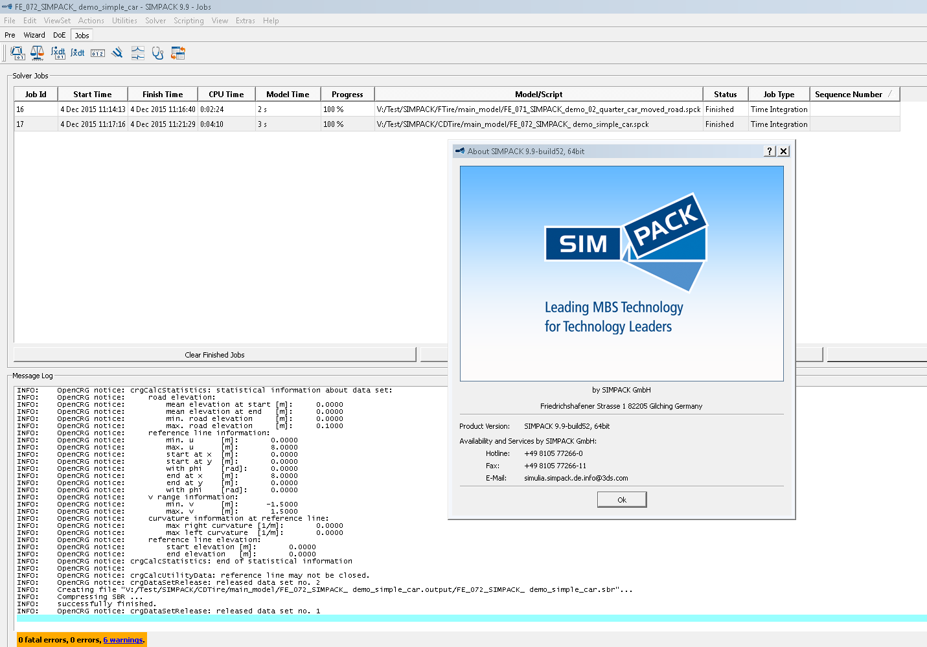Viewport: 927px width, 647px height.
Task: Run the static equilibrium balance-scale icon
Action: click(38, 53)
